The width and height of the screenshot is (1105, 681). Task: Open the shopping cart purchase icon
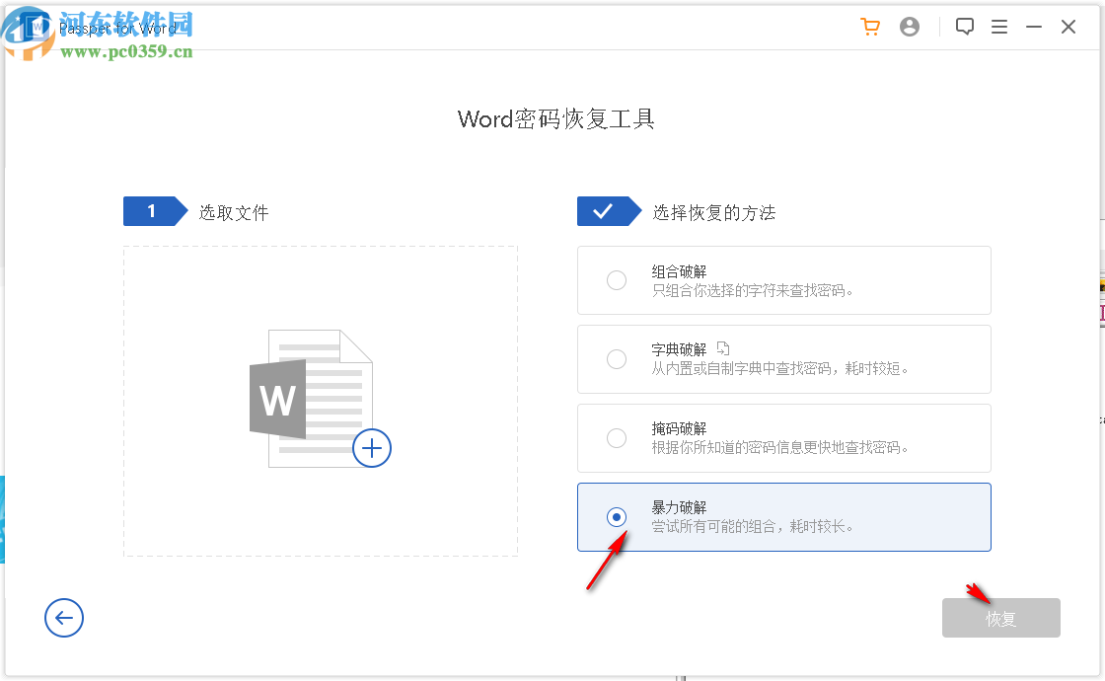(x=870, y=27)
